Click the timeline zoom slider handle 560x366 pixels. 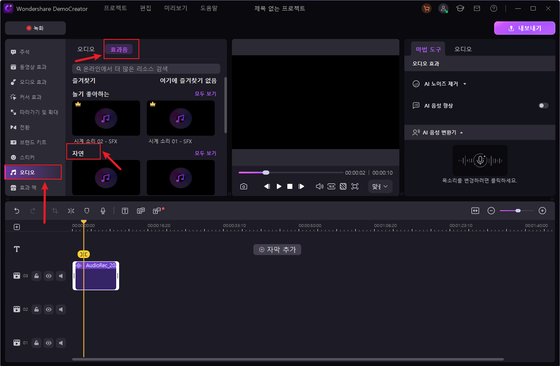518,211
